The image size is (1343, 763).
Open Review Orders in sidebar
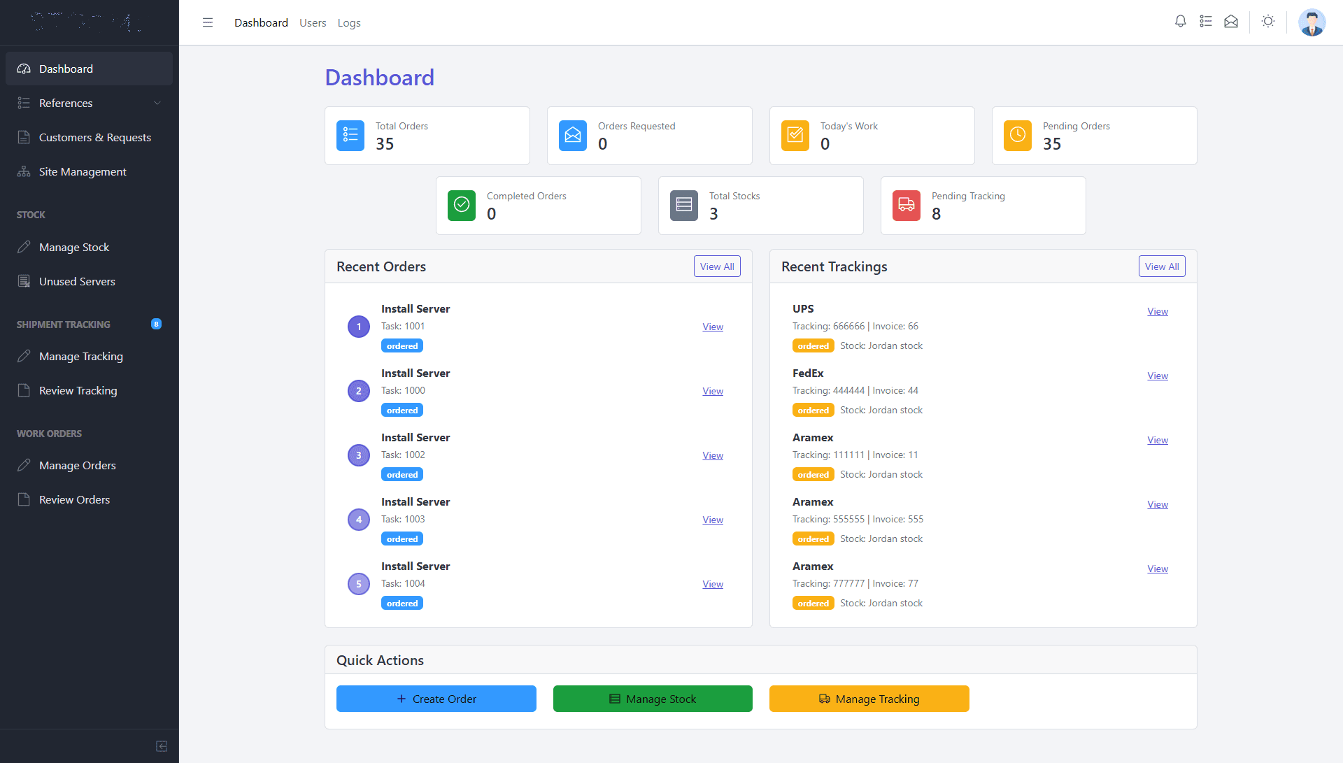click(x=90, y=499)
